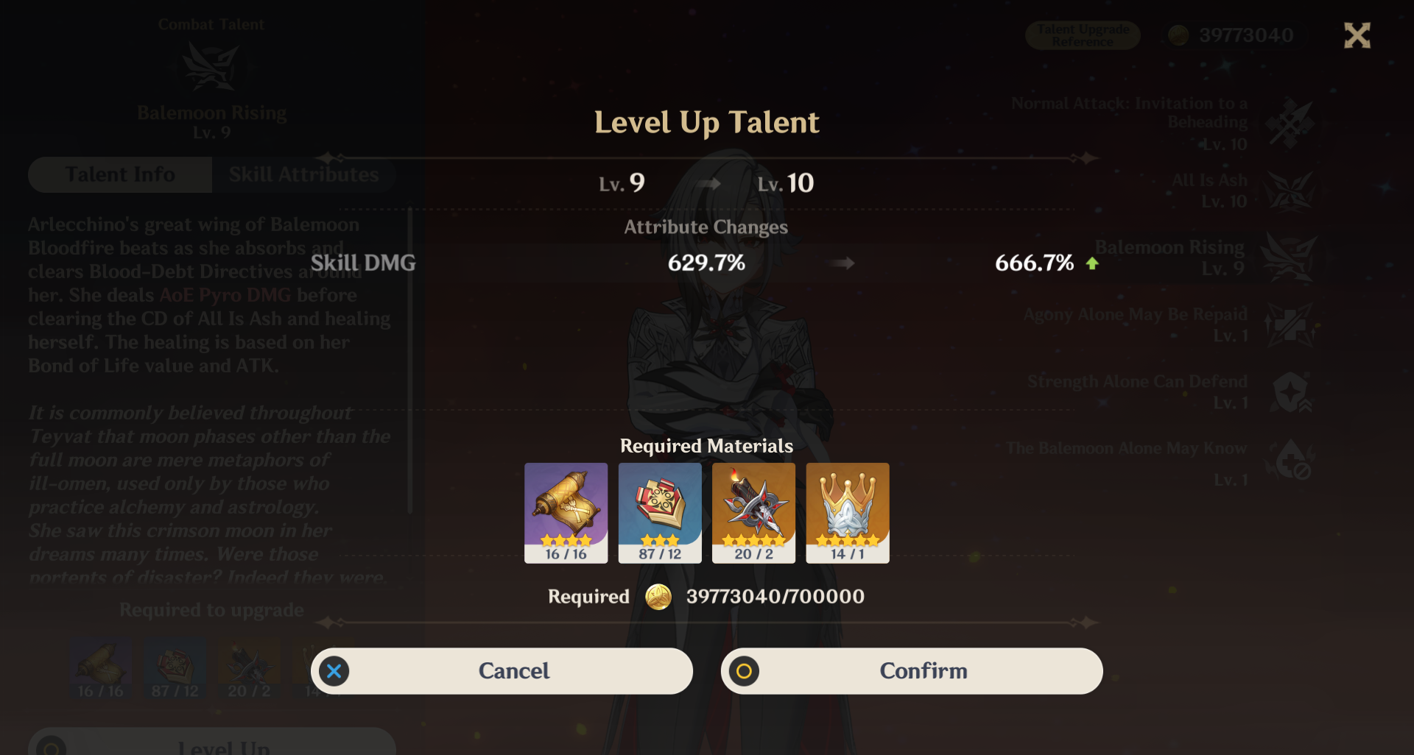This screenshot has height=755, width=1414.
Task: Switch to the Talent Info tab
Action: (120, 174)
